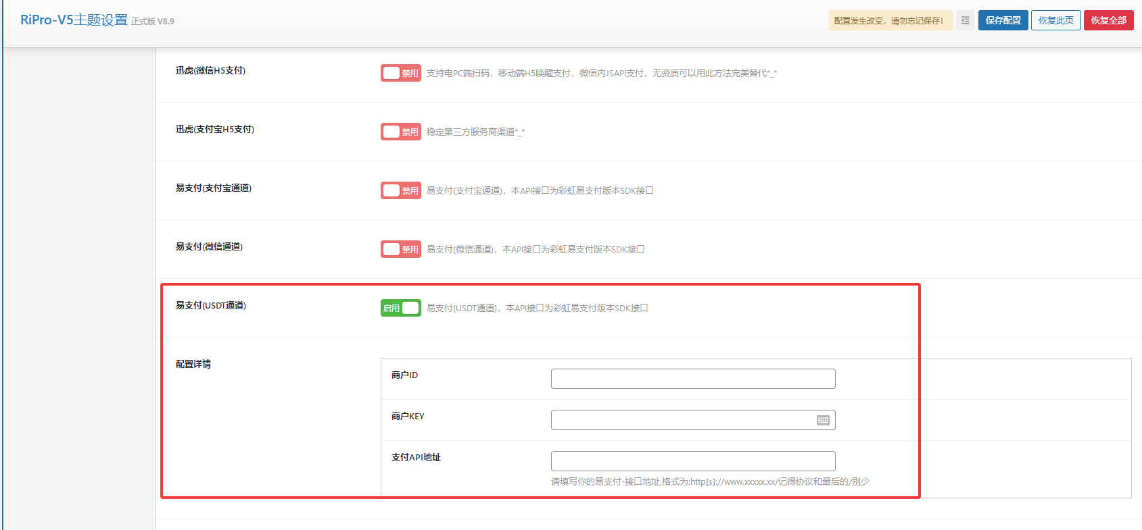Click red 恢复全部 button
Screen dimensions: 1142x530
click(x=1109, y=20)
